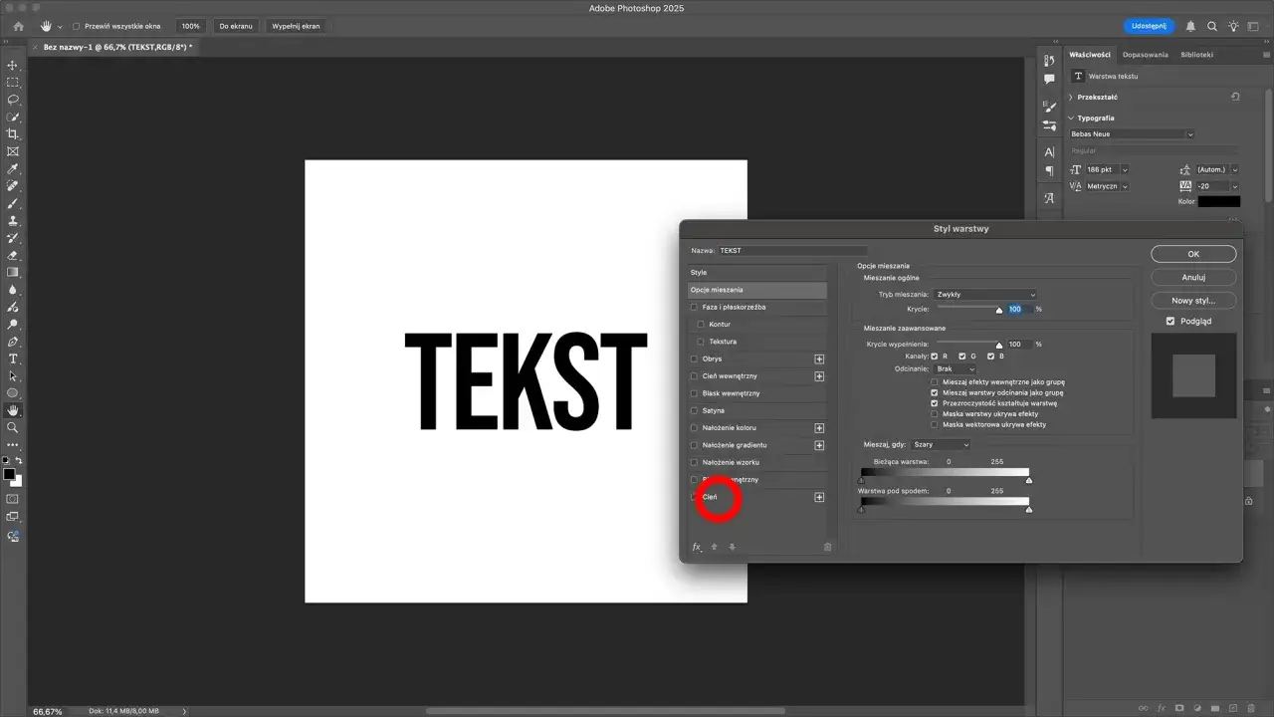Check the Maska warstwy ukrywa efekty option
Screen dimensions: 1274x717
click(x=934, y=413)
